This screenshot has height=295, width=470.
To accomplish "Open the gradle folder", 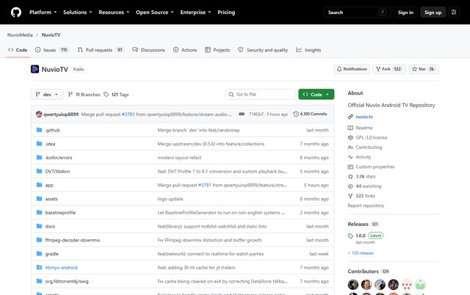I will click(52, 254).
